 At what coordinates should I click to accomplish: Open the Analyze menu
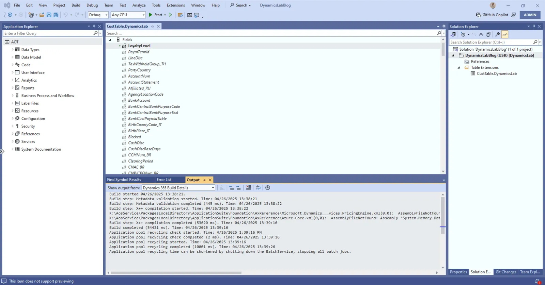[x=139, y=5]
